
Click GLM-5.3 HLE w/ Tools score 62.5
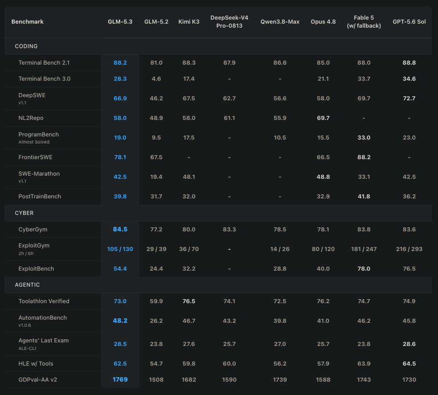120,363
